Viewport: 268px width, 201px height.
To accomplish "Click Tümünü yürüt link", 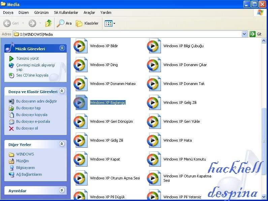I will tap(28, 58).
